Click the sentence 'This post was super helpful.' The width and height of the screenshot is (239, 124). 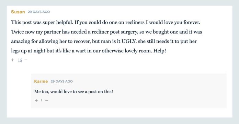pyautogui.click(x=42, y=23)
